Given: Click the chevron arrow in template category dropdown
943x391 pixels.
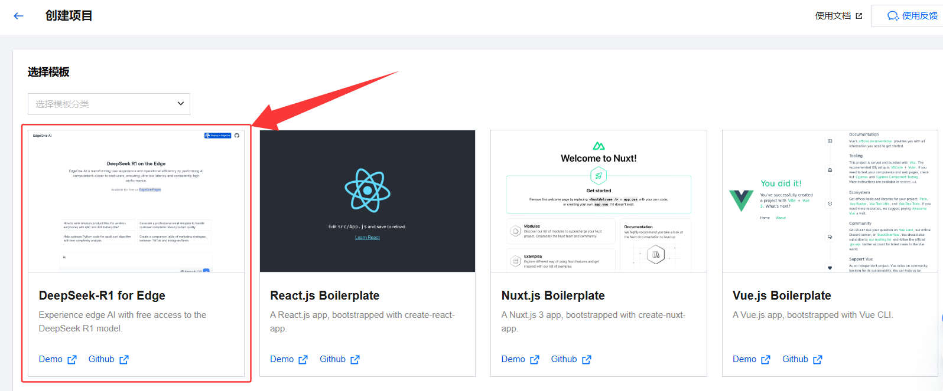Looking at the screenshot, I should (181, 104).
